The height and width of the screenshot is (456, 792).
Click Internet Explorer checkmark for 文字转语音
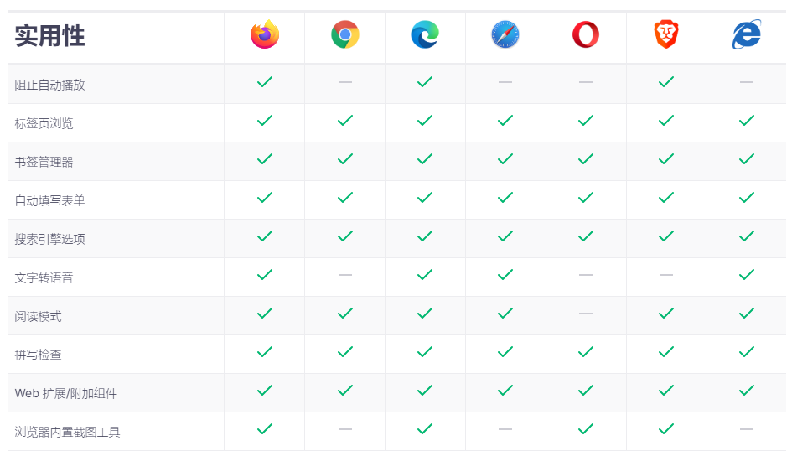(747, 275)
